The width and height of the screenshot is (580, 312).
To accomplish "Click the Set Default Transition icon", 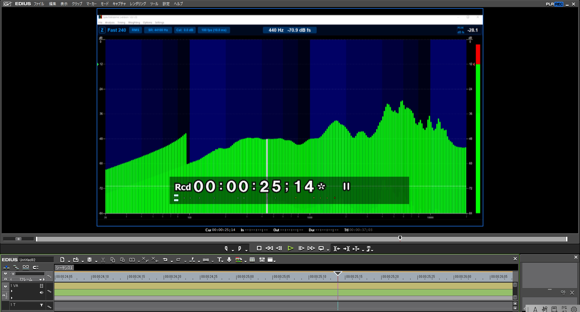I will tap(206, 260).
